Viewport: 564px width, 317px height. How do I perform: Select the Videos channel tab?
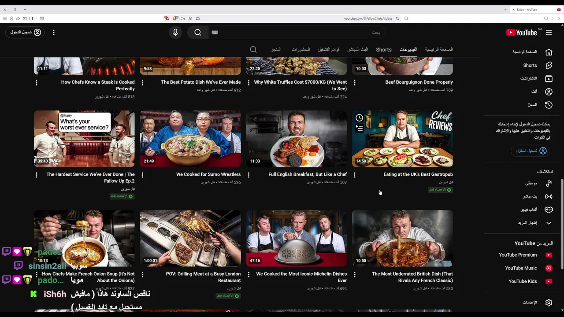tap(408, 49)
